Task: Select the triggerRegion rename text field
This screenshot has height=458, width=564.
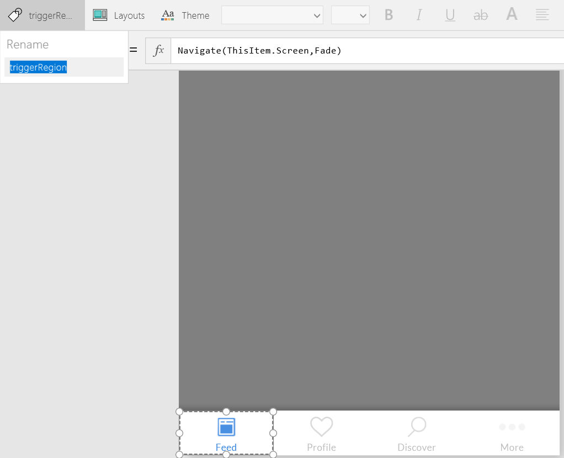Action: (x=63, y=67)
